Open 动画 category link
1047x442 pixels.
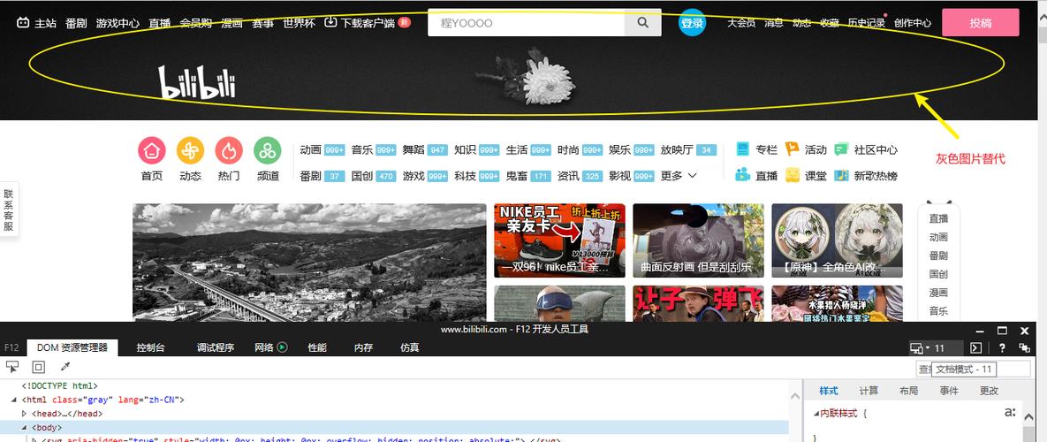(x=310, y=149)
